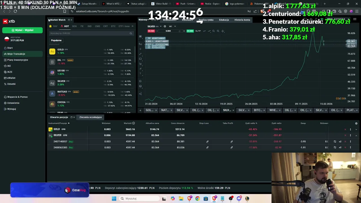Click the chart type line icon
361x203 pixels.
click(204, 31)
